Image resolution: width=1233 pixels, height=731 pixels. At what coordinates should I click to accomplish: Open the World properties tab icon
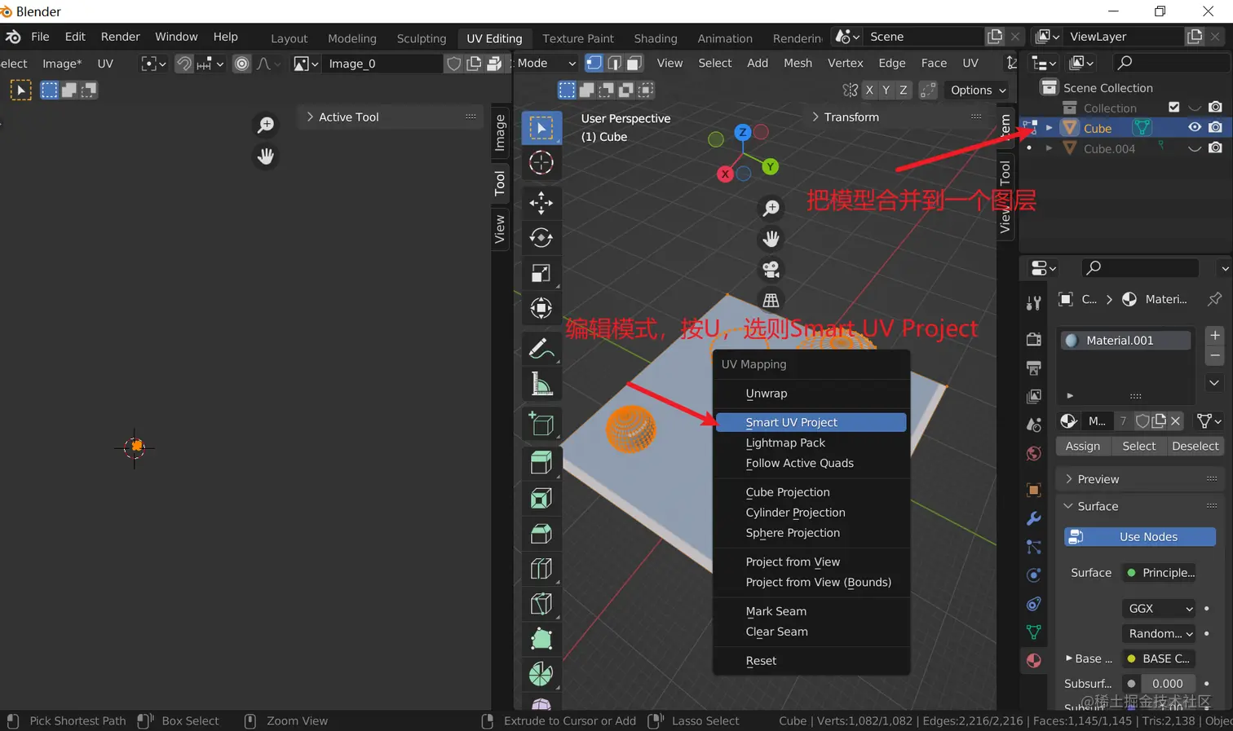tap(1034, 453)
